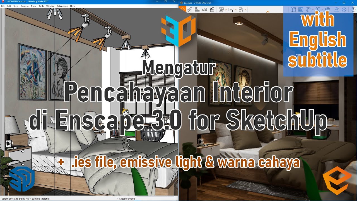
Task: Click the EXE standalone export icon
Action: [x=241, y=9]
